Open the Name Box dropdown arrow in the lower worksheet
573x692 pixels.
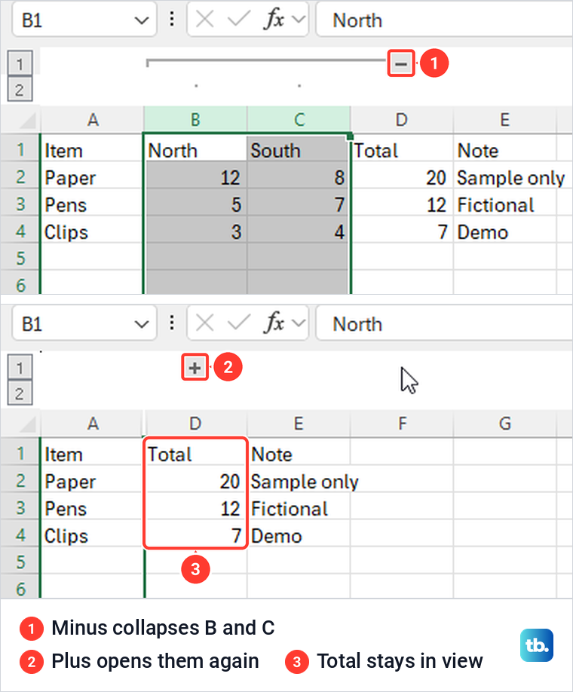tap(141, 324)
